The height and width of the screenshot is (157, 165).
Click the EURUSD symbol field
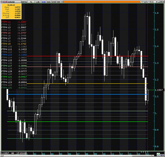click(14, 2)
